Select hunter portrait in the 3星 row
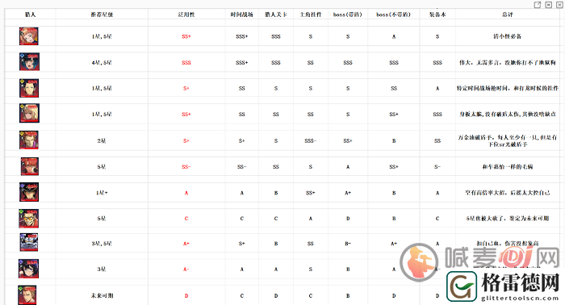Viewport: 565px width, 305px height. coord(28,269)
